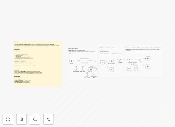
Task: Zoom in on the workflow canvas
Action: (x=21, y=119)
